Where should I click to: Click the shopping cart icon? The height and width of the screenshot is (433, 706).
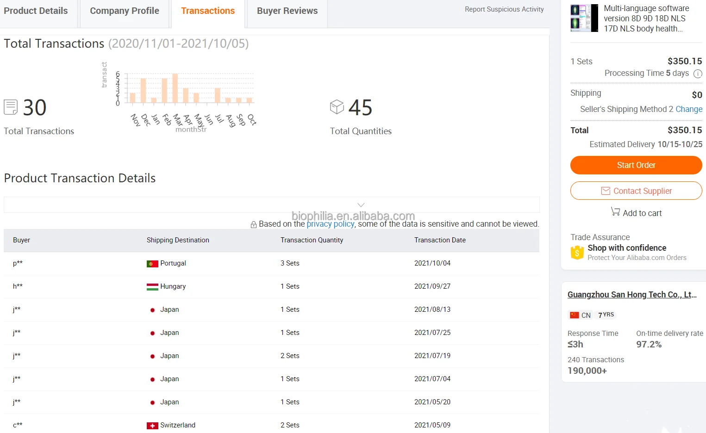tap(615, 211)
